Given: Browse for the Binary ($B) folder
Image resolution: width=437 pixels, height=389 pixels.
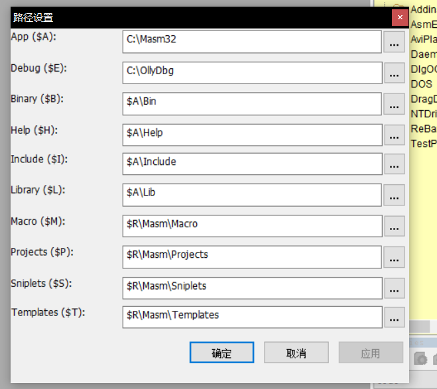Looking at the screenshot, I should click(395, 104).
